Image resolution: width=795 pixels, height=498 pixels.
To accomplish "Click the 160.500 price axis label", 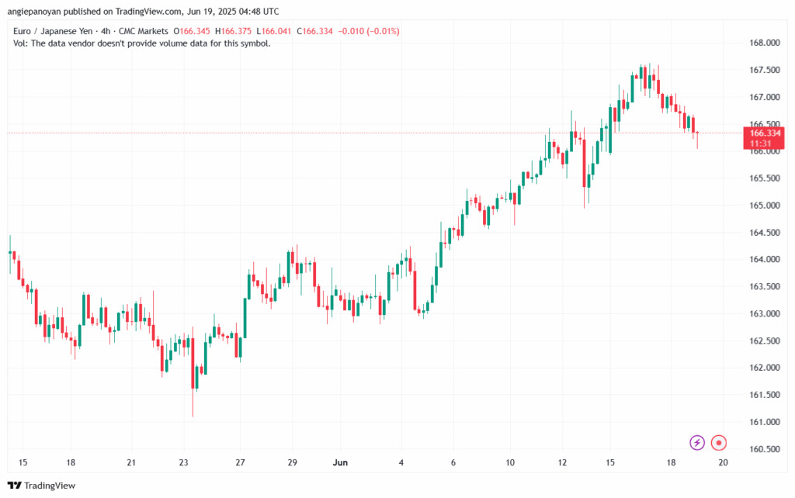I will coord(763,449).
